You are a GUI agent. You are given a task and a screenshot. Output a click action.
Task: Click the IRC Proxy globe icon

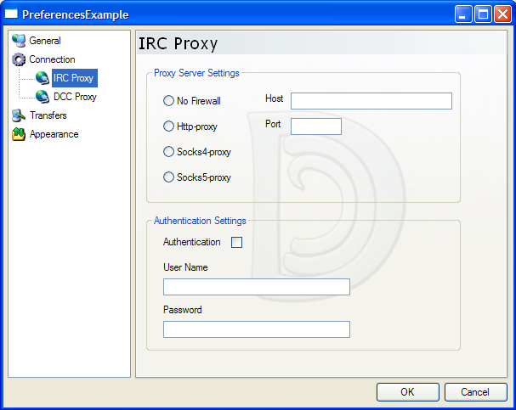tap(43, 78)
